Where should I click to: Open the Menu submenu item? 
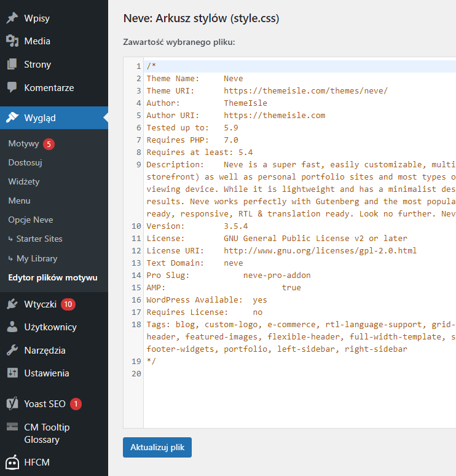point(19,200)
